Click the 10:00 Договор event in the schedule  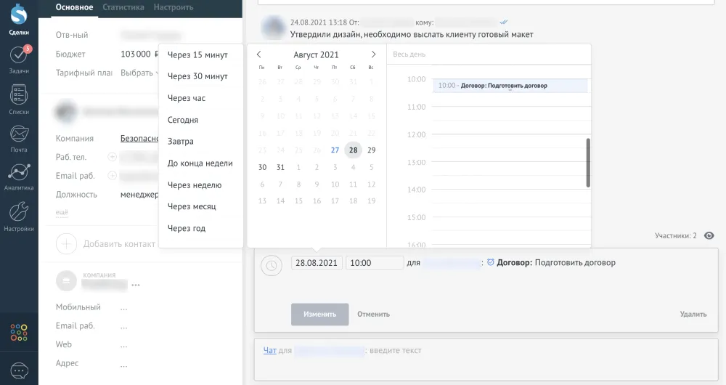point(510,86)
